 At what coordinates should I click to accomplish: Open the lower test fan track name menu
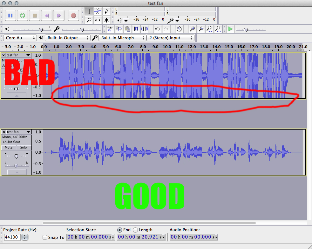[x=16, y=132]
